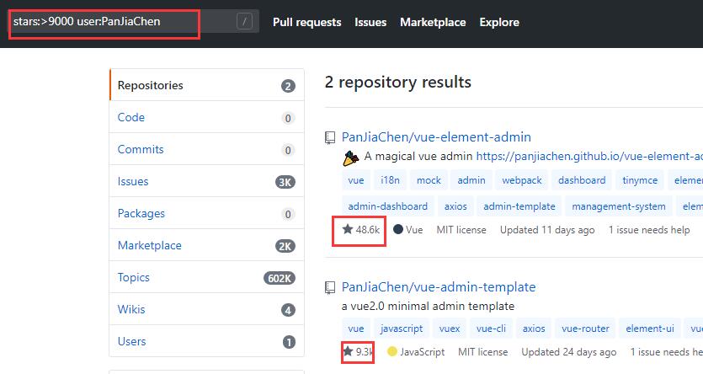The width and height of the screenshot is (703, 374).
Task: Open PanJiaChen/vue-element-admin repository link
Action: point(436,136)
